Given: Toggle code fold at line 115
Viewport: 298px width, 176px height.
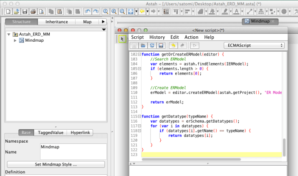Looking at the screenshot, I should [x=140, y=116].
